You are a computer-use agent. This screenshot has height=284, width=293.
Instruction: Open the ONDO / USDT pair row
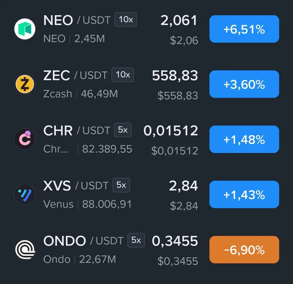(x=146, y=249)
